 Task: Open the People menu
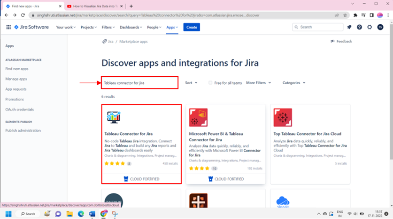(x=154, y=27)
